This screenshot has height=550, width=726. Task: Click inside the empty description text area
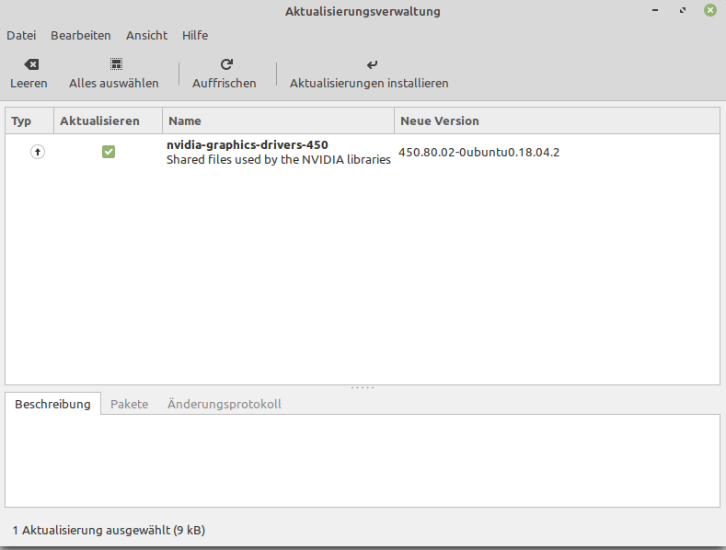(363, 461)
